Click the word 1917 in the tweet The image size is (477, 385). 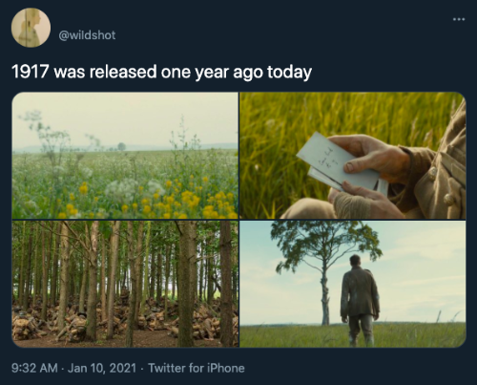31,72
